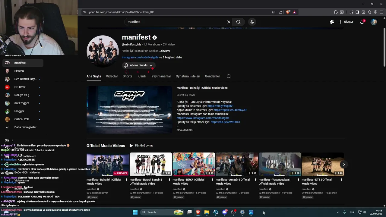Open browser extensions puzzle icon
The height and width of the screenshot is (217, 386).
336,12
